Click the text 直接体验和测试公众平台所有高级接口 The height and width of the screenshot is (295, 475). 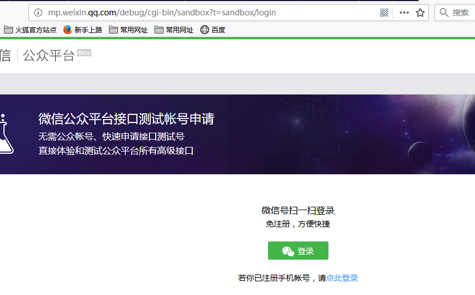(116, 150)
